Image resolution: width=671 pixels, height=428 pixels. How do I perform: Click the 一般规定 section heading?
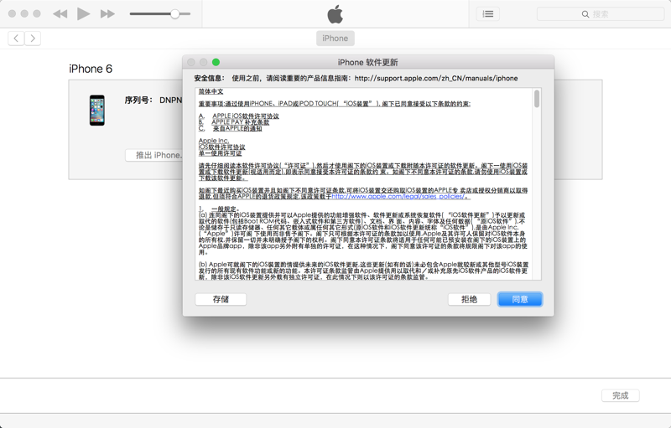coord(226,209)
